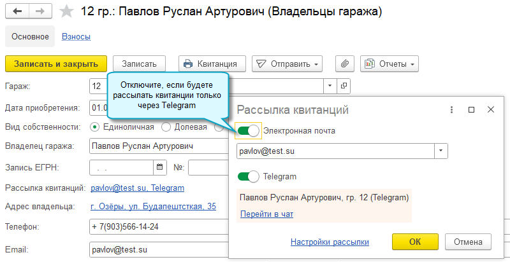
Task: Disable the Электронная почта toggle
Action: point(249,130)
